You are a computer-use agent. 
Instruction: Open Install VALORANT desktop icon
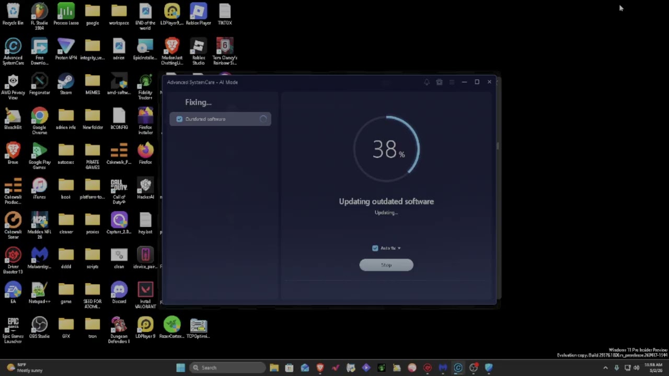click(145, 295)
